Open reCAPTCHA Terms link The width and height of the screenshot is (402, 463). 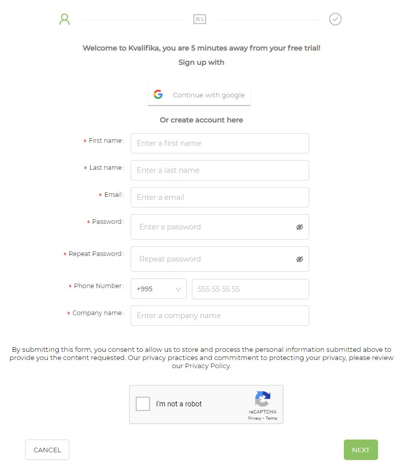[x=271, y=419]
